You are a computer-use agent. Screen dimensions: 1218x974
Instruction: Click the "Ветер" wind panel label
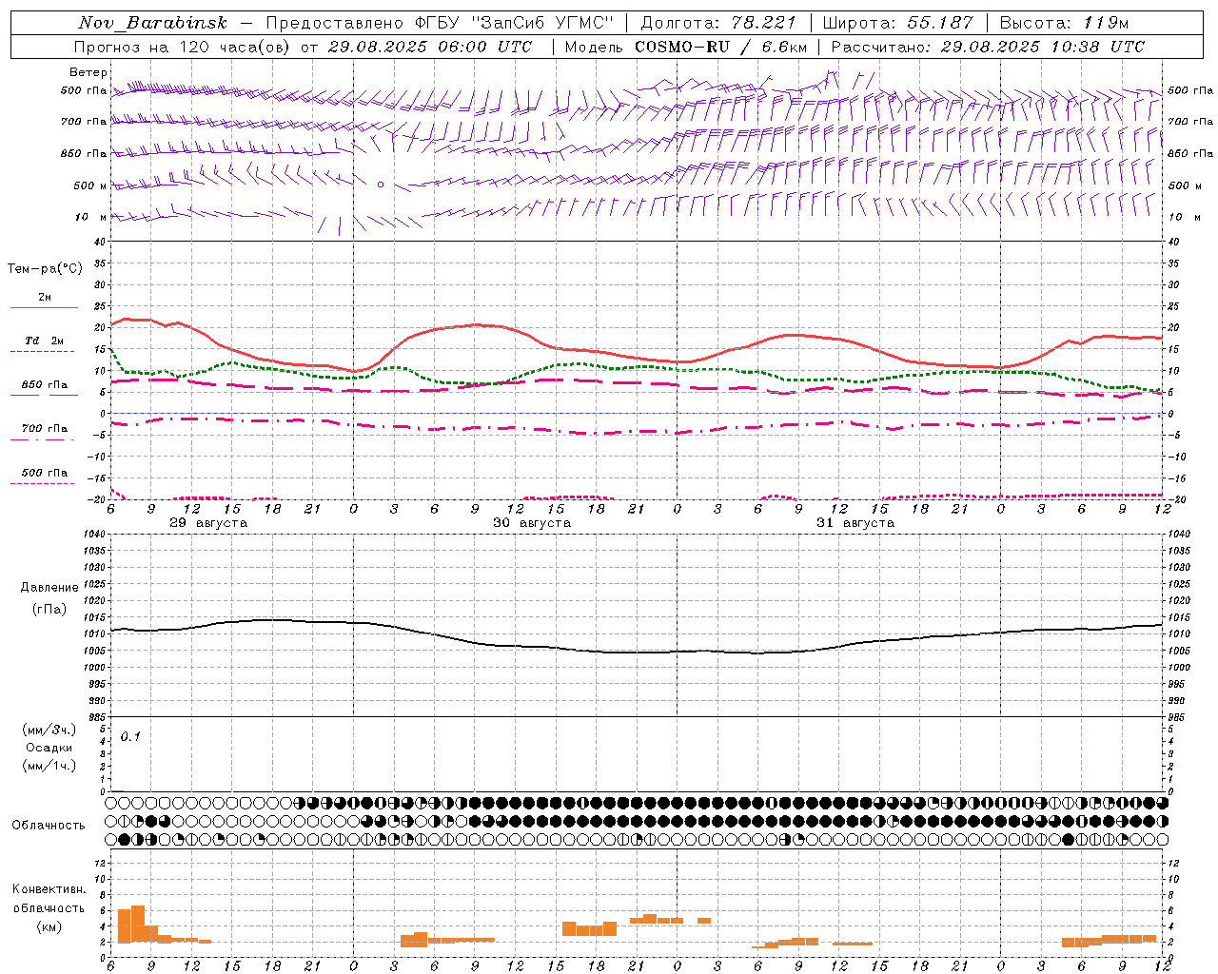[x=88, y=72]
